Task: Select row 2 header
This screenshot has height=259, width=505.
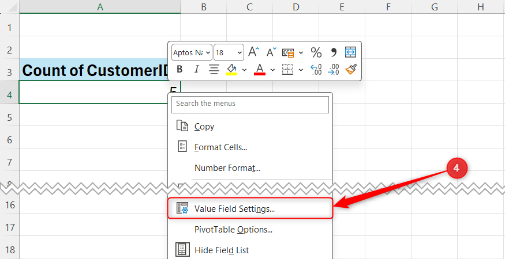Action: click(x=10, y=50)
